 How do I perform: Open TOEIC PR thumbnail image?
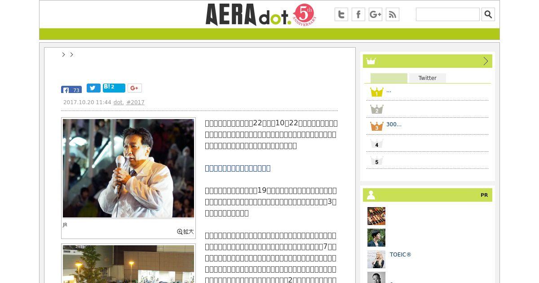point(376,259)
